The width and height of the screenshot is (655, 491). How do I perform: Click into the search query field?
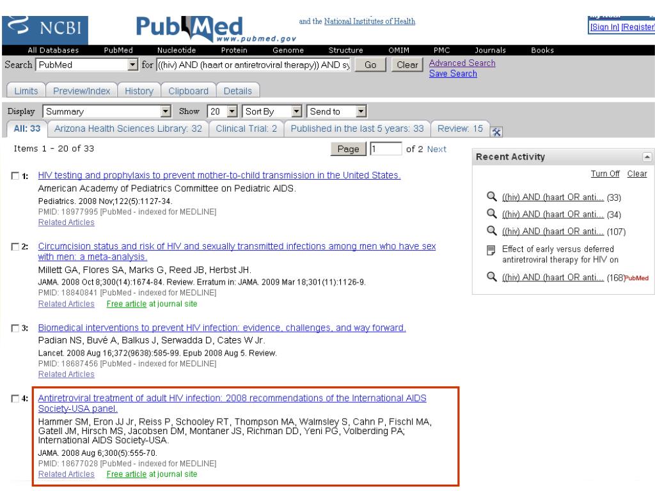coord(253,65)
